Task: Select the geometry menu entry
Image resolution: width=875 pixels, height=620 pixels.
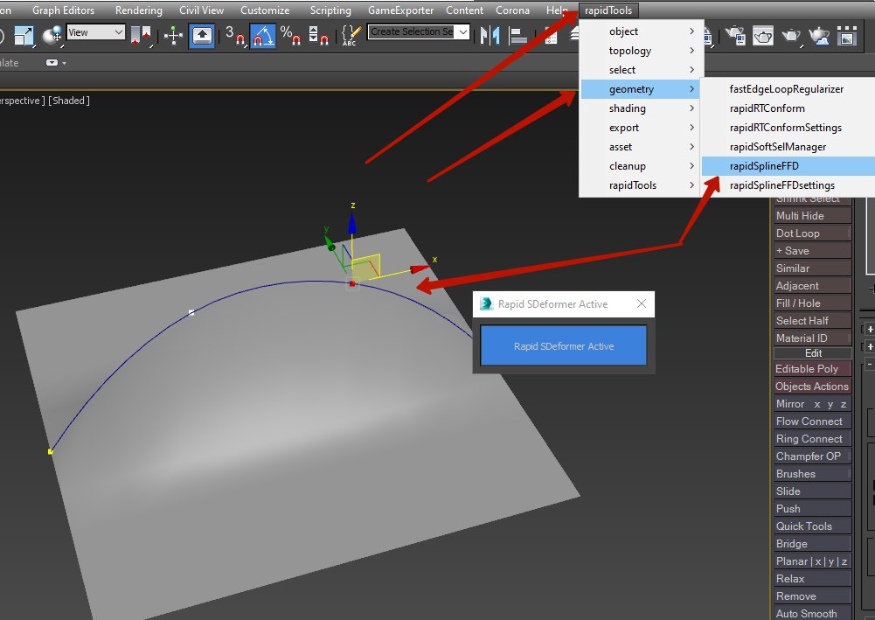Action: tap(642, 89)
